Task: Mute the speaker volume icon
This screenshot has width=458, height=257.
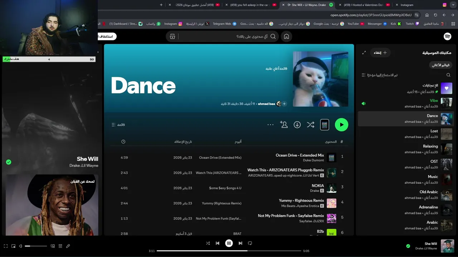Action: (x=21, y=246)
